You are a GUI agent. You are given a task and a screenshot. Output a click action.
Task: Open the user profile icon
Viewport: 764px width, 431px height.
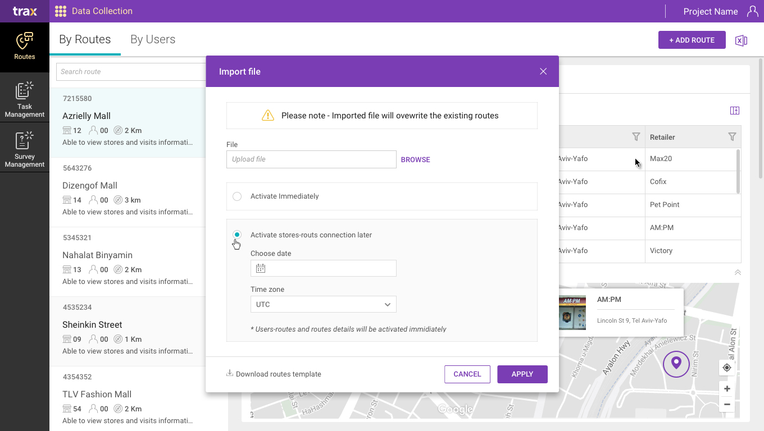(752, 11)
